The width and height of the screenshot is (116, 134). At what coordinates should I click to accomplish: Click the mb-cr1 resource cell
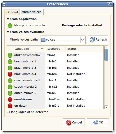(x=52, y=80)
